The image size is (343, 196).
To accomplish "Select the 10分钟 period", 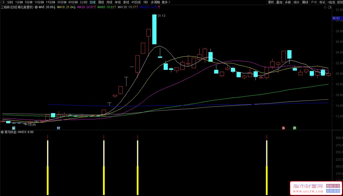I will click(x=39, y=2).
